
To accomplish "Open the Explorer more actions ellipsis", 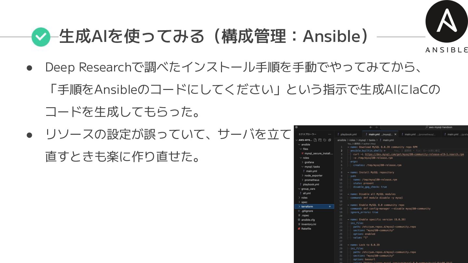I will [x=330, y=134].
